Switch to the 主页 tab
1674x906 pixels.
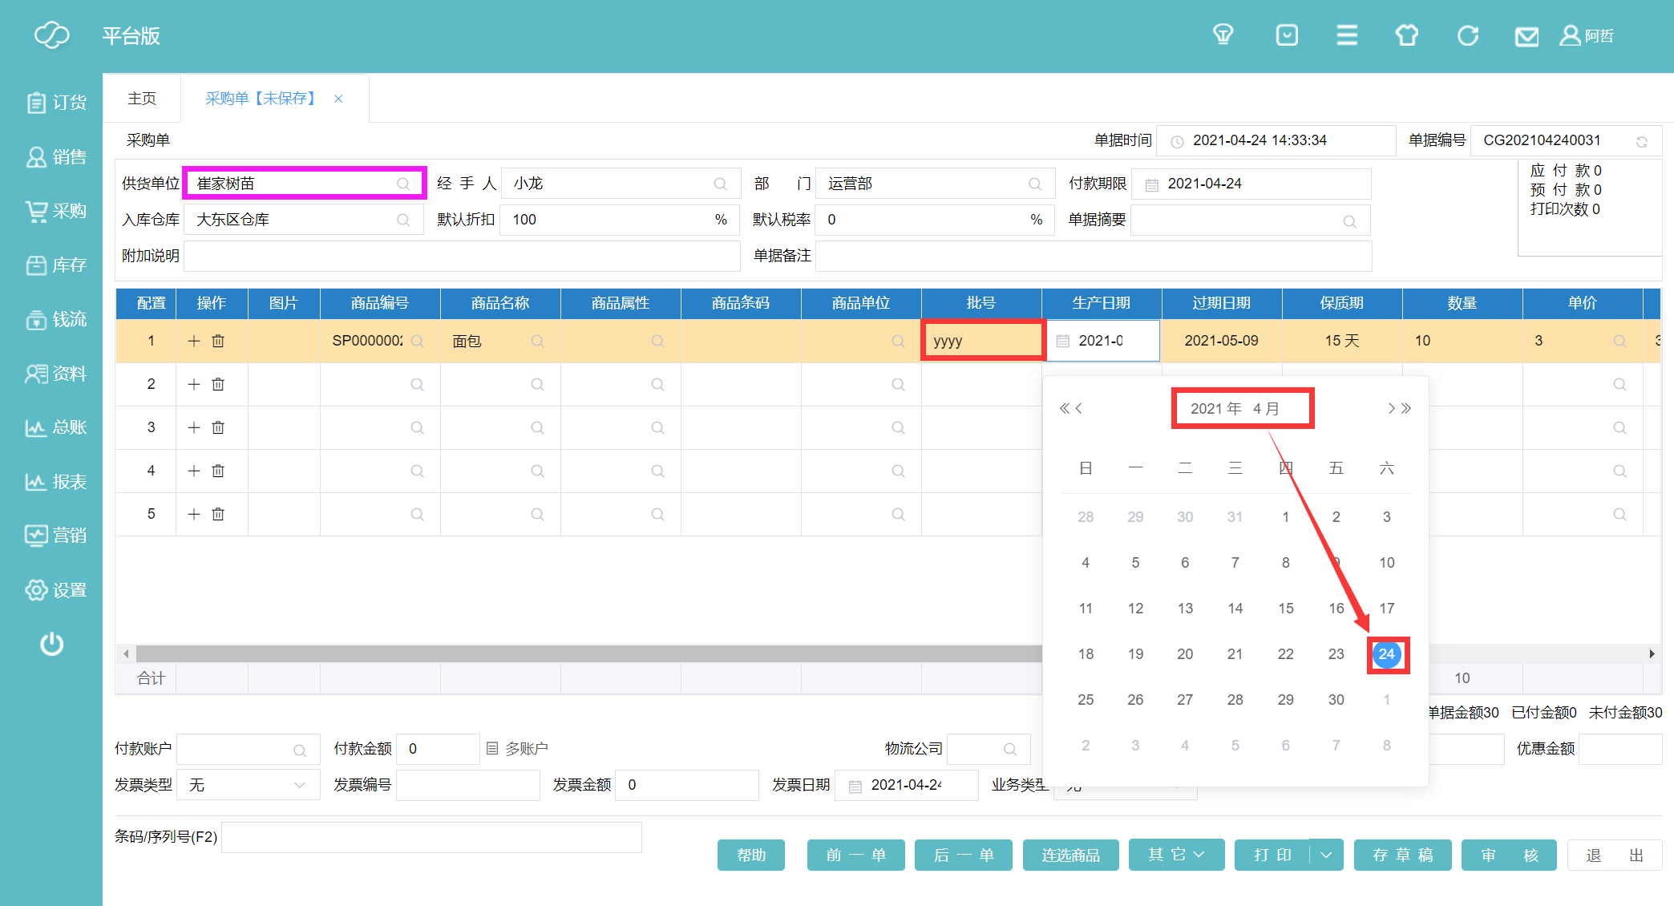[142, 98]
